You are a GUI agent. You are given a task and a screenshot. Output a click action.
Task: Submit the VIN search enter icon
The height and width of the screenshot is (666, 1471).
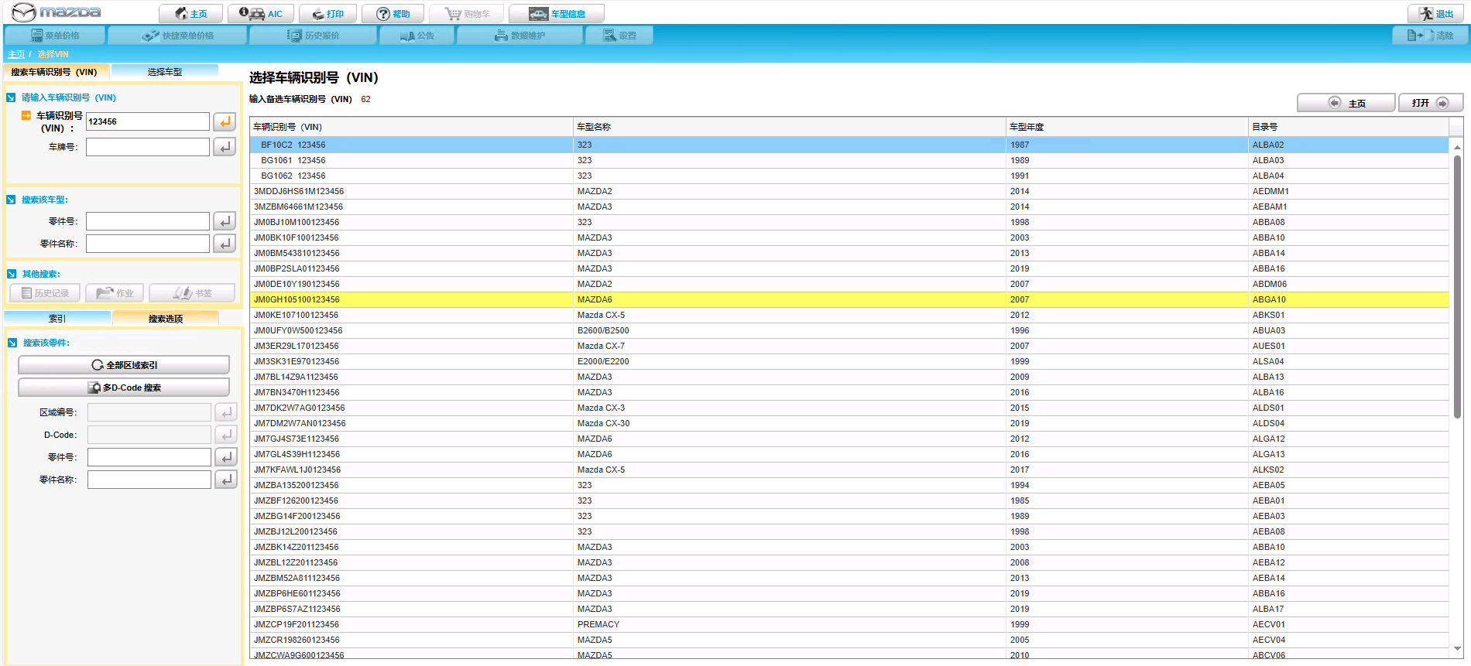pos(225,121)
